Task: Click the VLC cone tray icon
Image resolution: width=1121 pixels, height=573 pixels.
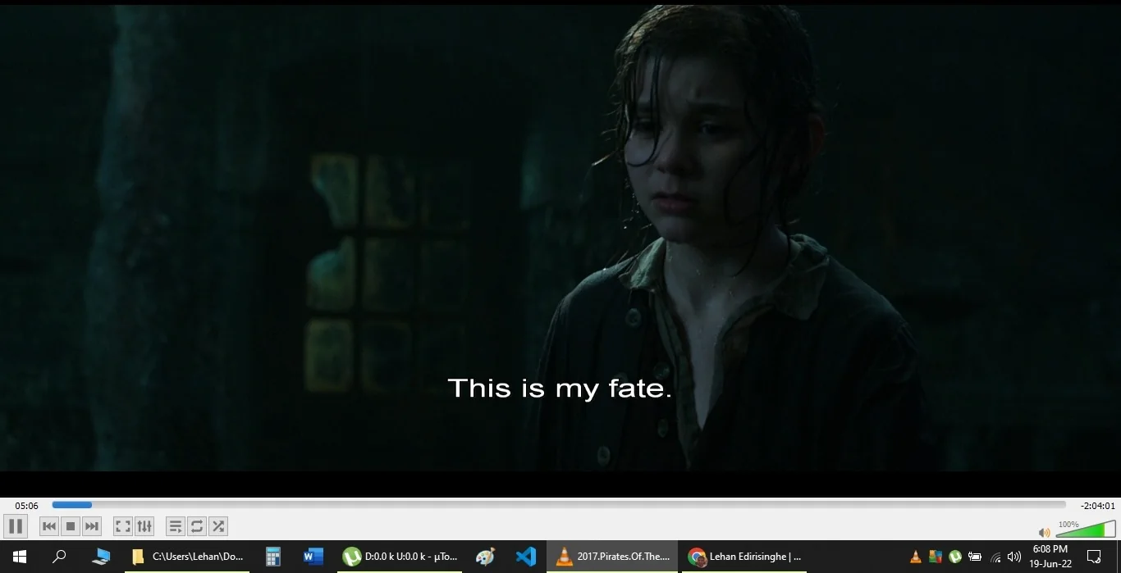Action: point(916,557)
